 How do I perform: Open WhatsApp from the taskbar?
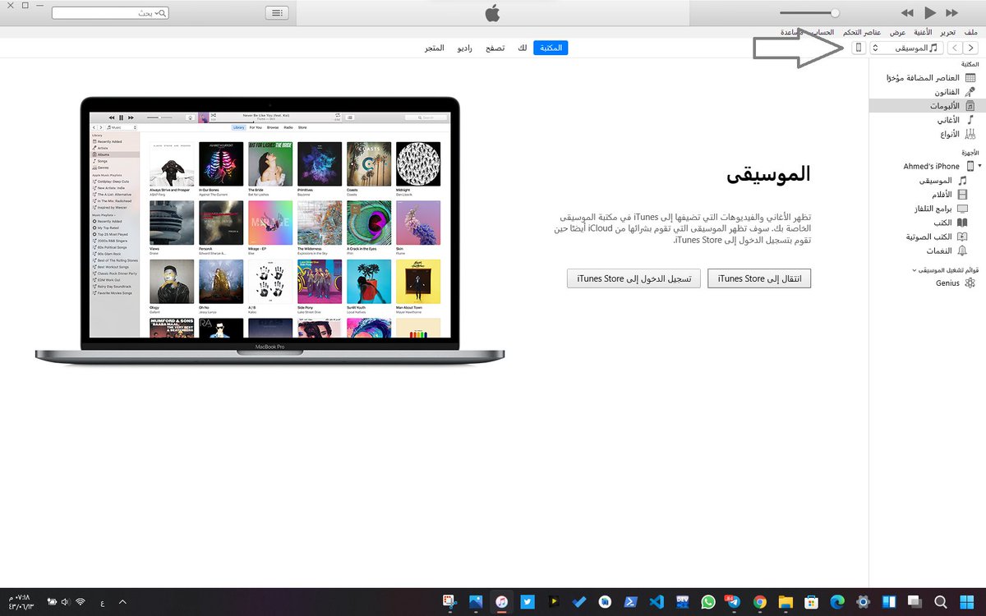tap(708, 602)
